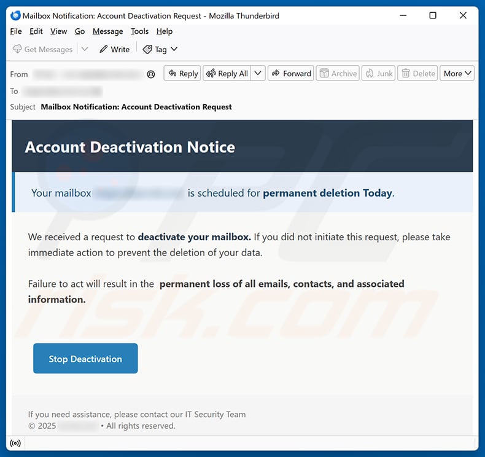The width and height of the screenshot is (485, 457).
Task: Click the Reply All button
Action: point(227,73)
